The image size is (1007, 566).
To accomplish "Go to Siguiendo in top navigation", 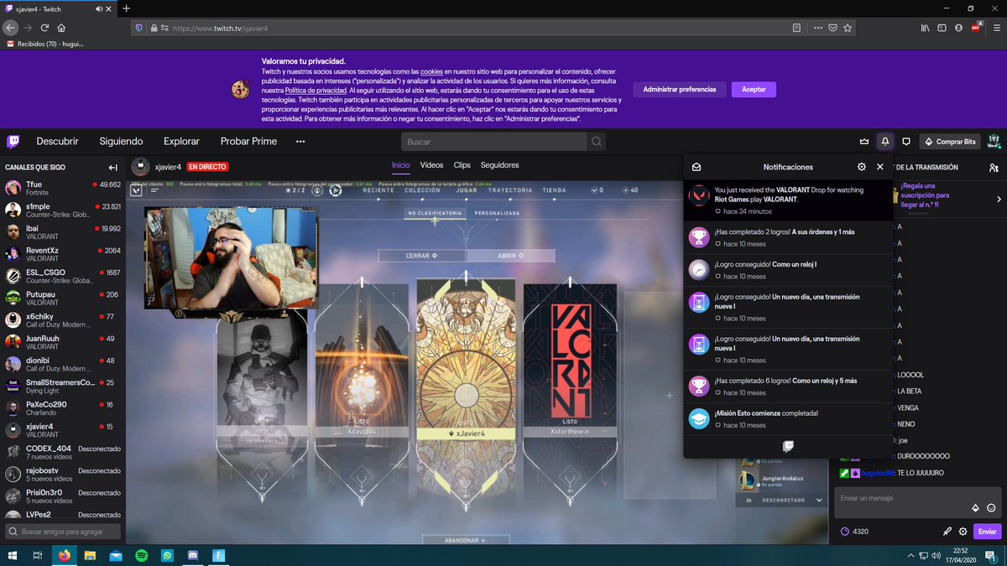I will [121, 142].
